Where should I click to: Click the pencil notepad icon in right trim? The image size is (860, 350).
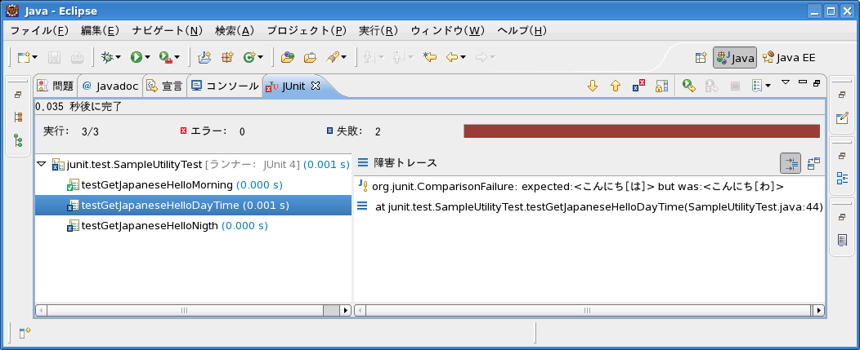click(x=842, y=118)
